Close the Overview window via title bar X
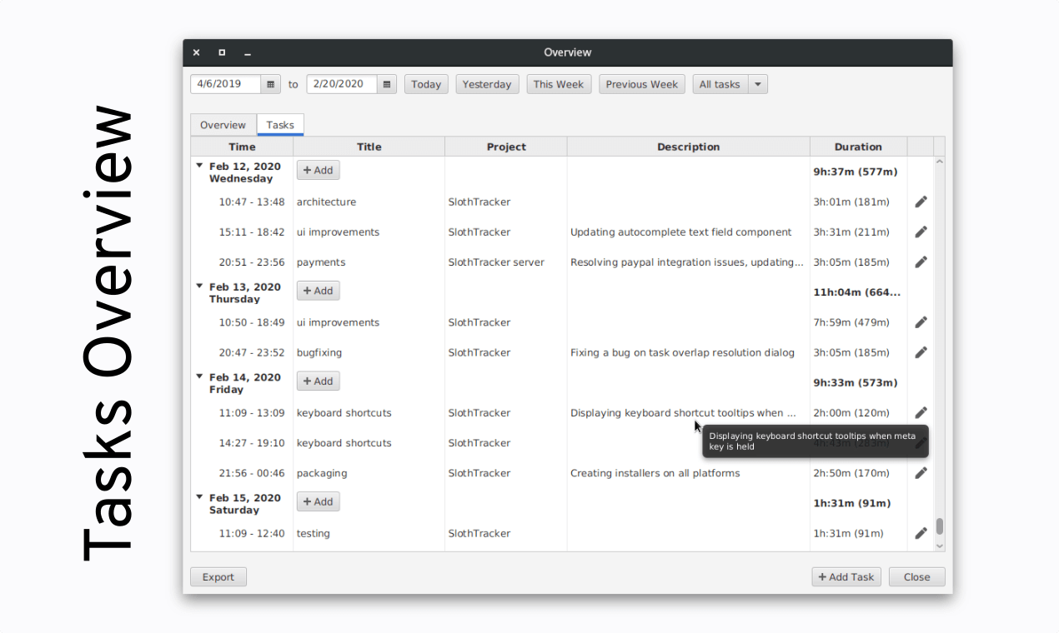This screenshot has height=633, width=1059. (197, 52)
